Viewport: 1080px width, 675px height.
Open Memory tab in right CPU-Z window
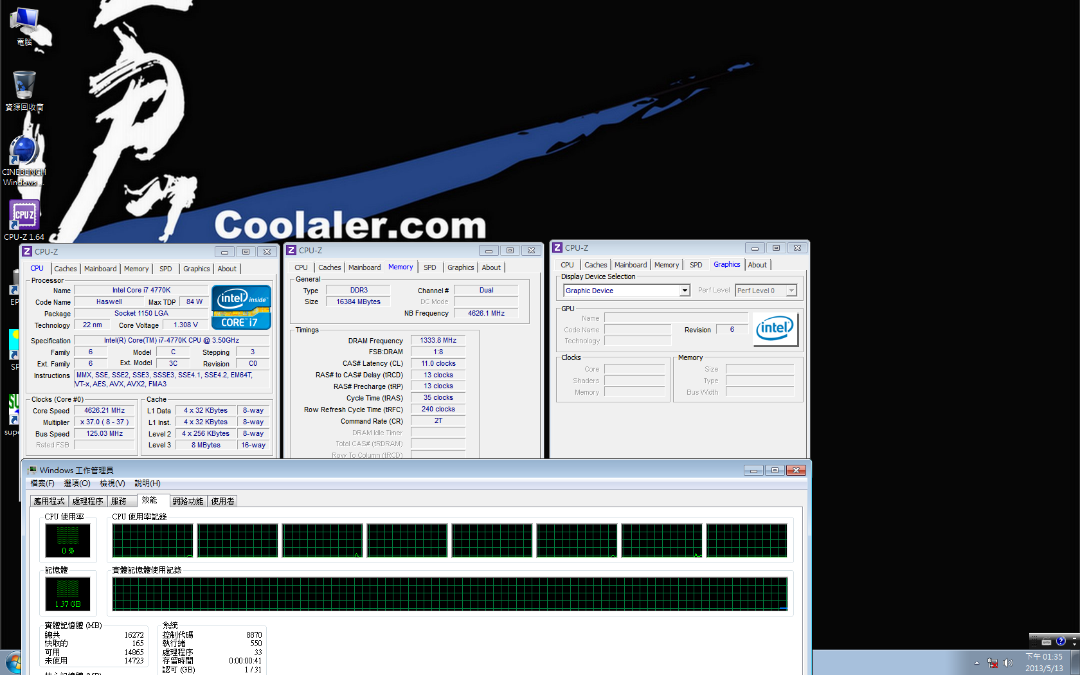667,265
